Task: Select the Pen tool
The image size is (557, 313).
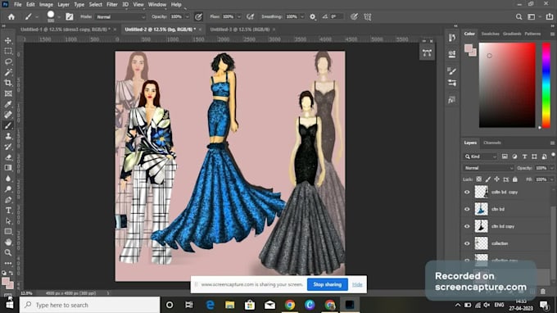Action: pos(8,200)
